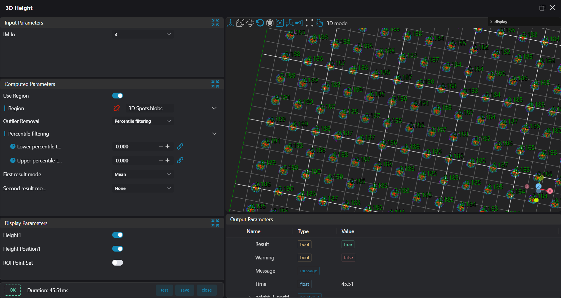Collapse the Computed Parameters panel
This screenshot has width=561, height=298.
click(215, 84)
